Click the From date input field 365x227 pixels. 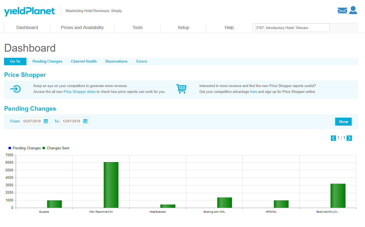tap(32, 121)
